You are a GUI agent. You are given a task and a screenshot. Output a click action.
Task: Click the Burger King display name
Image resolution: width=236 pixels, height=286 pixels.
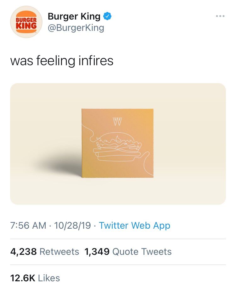pos(74,16)
